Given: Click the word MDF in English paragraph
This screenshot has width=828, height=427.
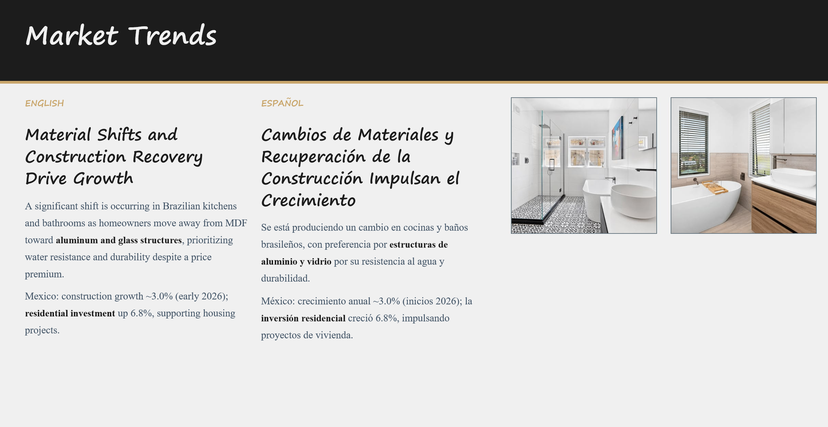Looking at the screenshot, I should [x=236, y=223].
